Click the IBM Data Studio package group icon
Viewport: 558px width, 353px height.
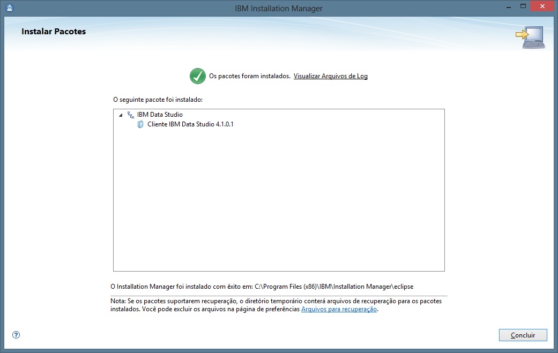pos(130,114)
